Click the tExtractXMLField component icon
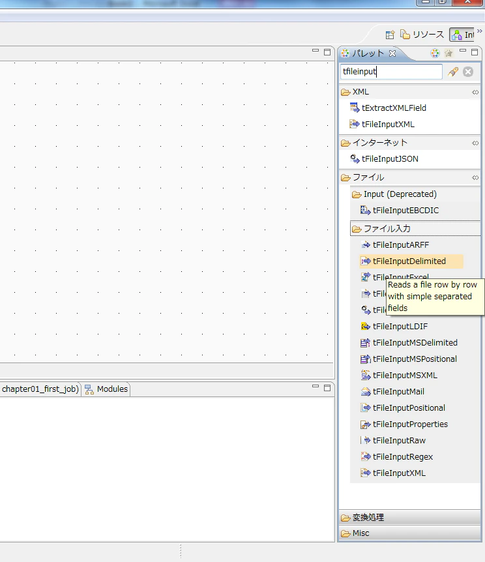 click(354, 108)
